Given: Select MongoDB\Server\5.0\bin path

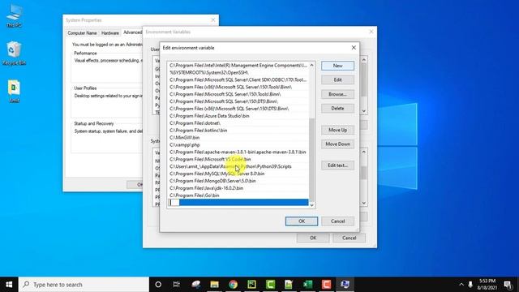Looking at the screenshot, I should pos(238,181).
